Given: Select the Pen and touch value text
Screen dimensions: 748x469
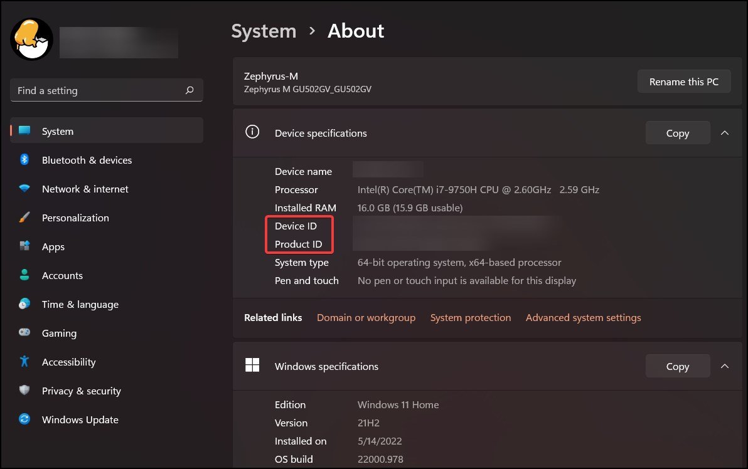Looking at the screenshot, I should pos(466,280).
